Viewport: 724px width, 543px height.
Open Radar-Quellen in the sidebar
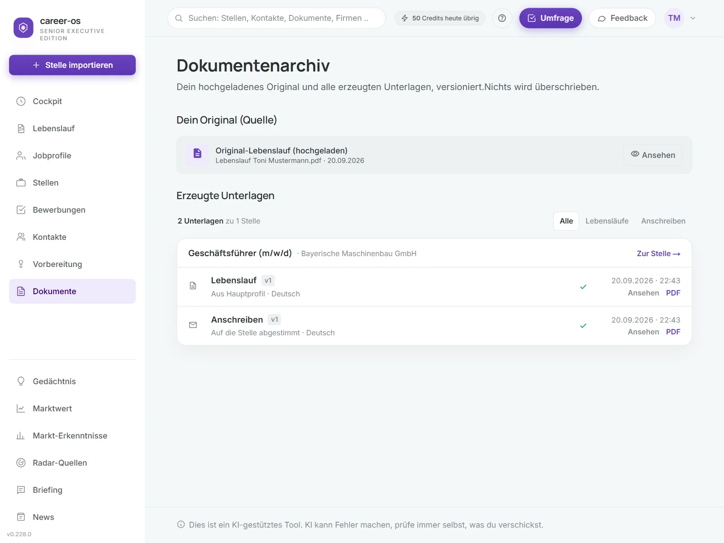[x=72, y=463]
